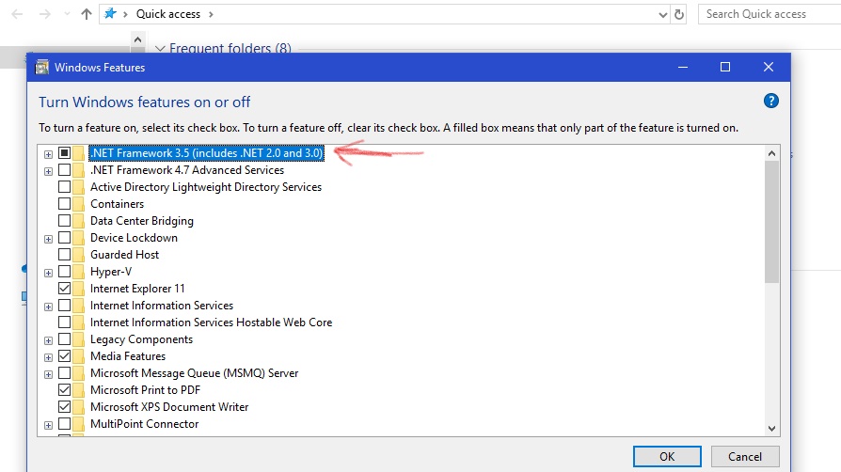This screenshot has height=472, width=841.
Task: Select the .NET Framework 3.5 list item
Action: [x=207, y=153]
